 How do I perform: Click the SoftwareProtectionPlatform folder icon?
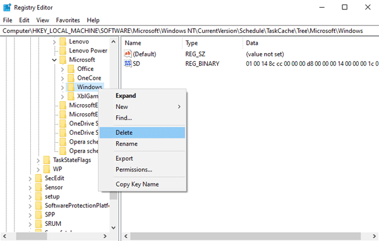[39, 206]
